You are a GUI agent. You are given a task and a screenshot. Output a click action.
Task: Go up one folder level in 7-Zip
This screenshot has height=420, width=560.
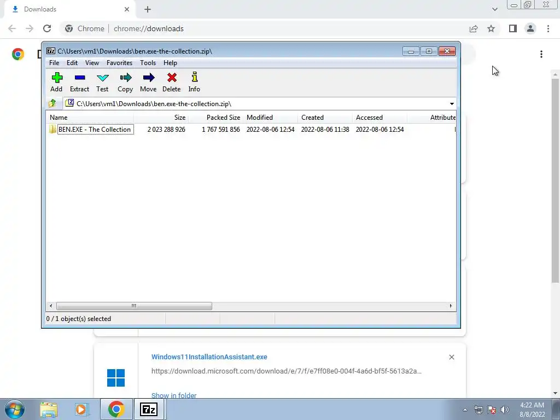click(52, 103)
